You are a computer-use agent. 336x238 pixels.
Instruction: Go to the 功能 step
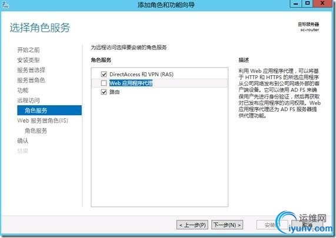pyautogui.click(x=23, y=90)
